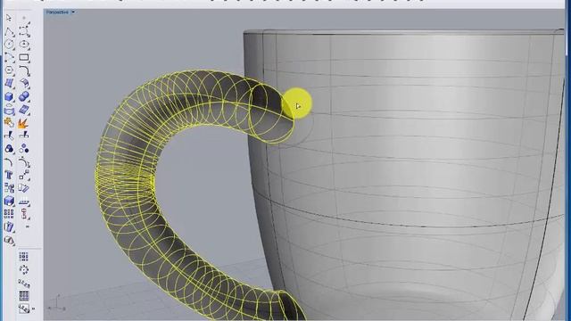Click the Ungroup objects tool

point(24,149)
